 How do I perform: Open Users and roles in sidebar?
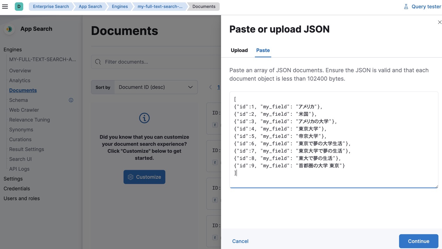coord(22,198)
